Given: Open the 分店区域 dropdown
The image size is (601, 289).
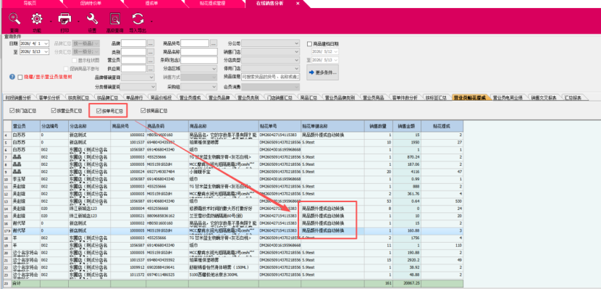Looking at the screenshot, I should tap(214, 69).
